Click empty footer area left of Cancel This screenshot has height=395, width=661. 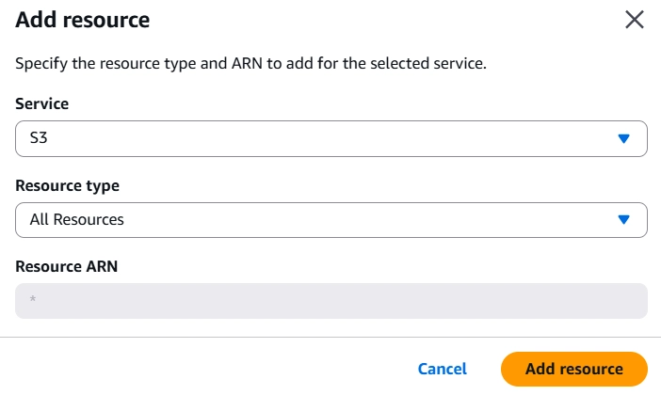(x=188, y=369)
